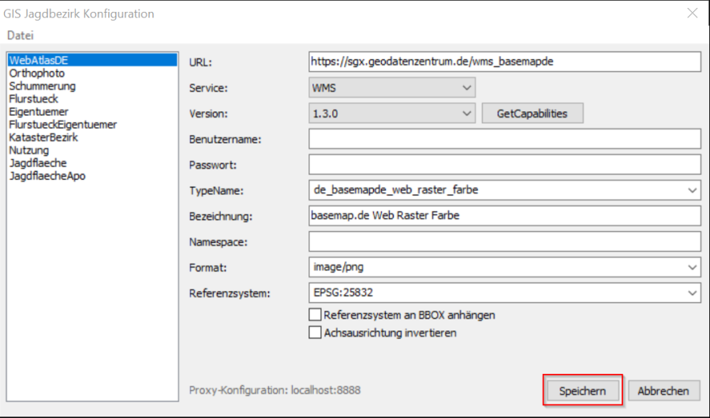
Task: Pick KatasterBezirk in the list
Action: pos(43,137)
